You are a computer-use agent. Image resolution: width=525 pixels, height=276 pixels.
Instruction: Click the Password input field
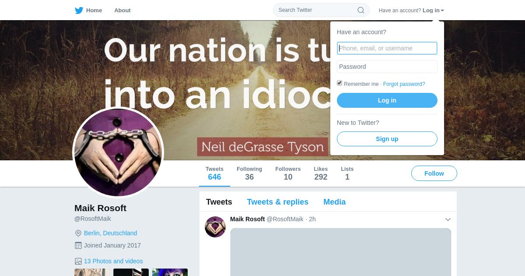coord(387,67)
